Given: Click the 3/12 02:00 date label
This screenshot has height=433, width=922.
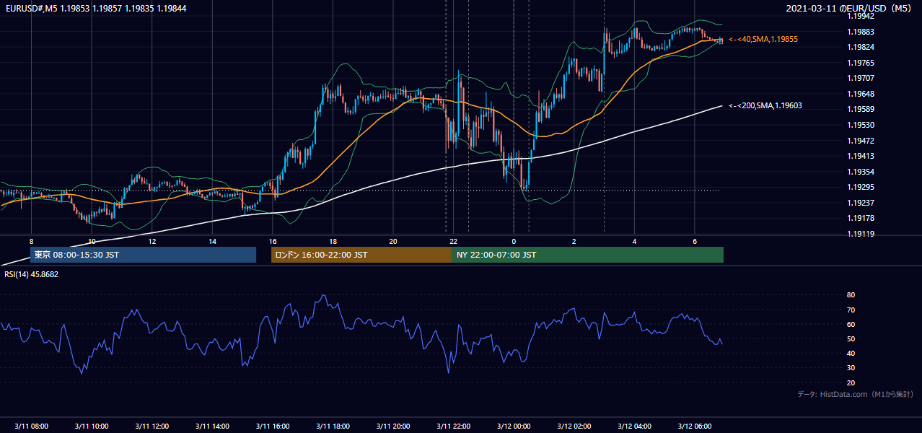Looking at the screenshot, I should (x=574, y=427).
